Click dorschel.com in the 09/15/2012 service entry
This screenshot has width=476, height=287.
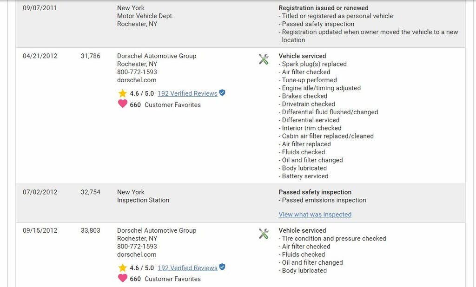coord(137,254)
